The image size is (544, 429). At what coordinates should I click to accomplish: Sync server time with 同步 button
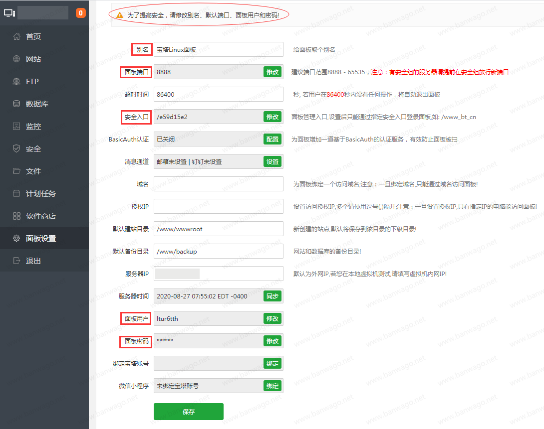[x=272, y=296]
